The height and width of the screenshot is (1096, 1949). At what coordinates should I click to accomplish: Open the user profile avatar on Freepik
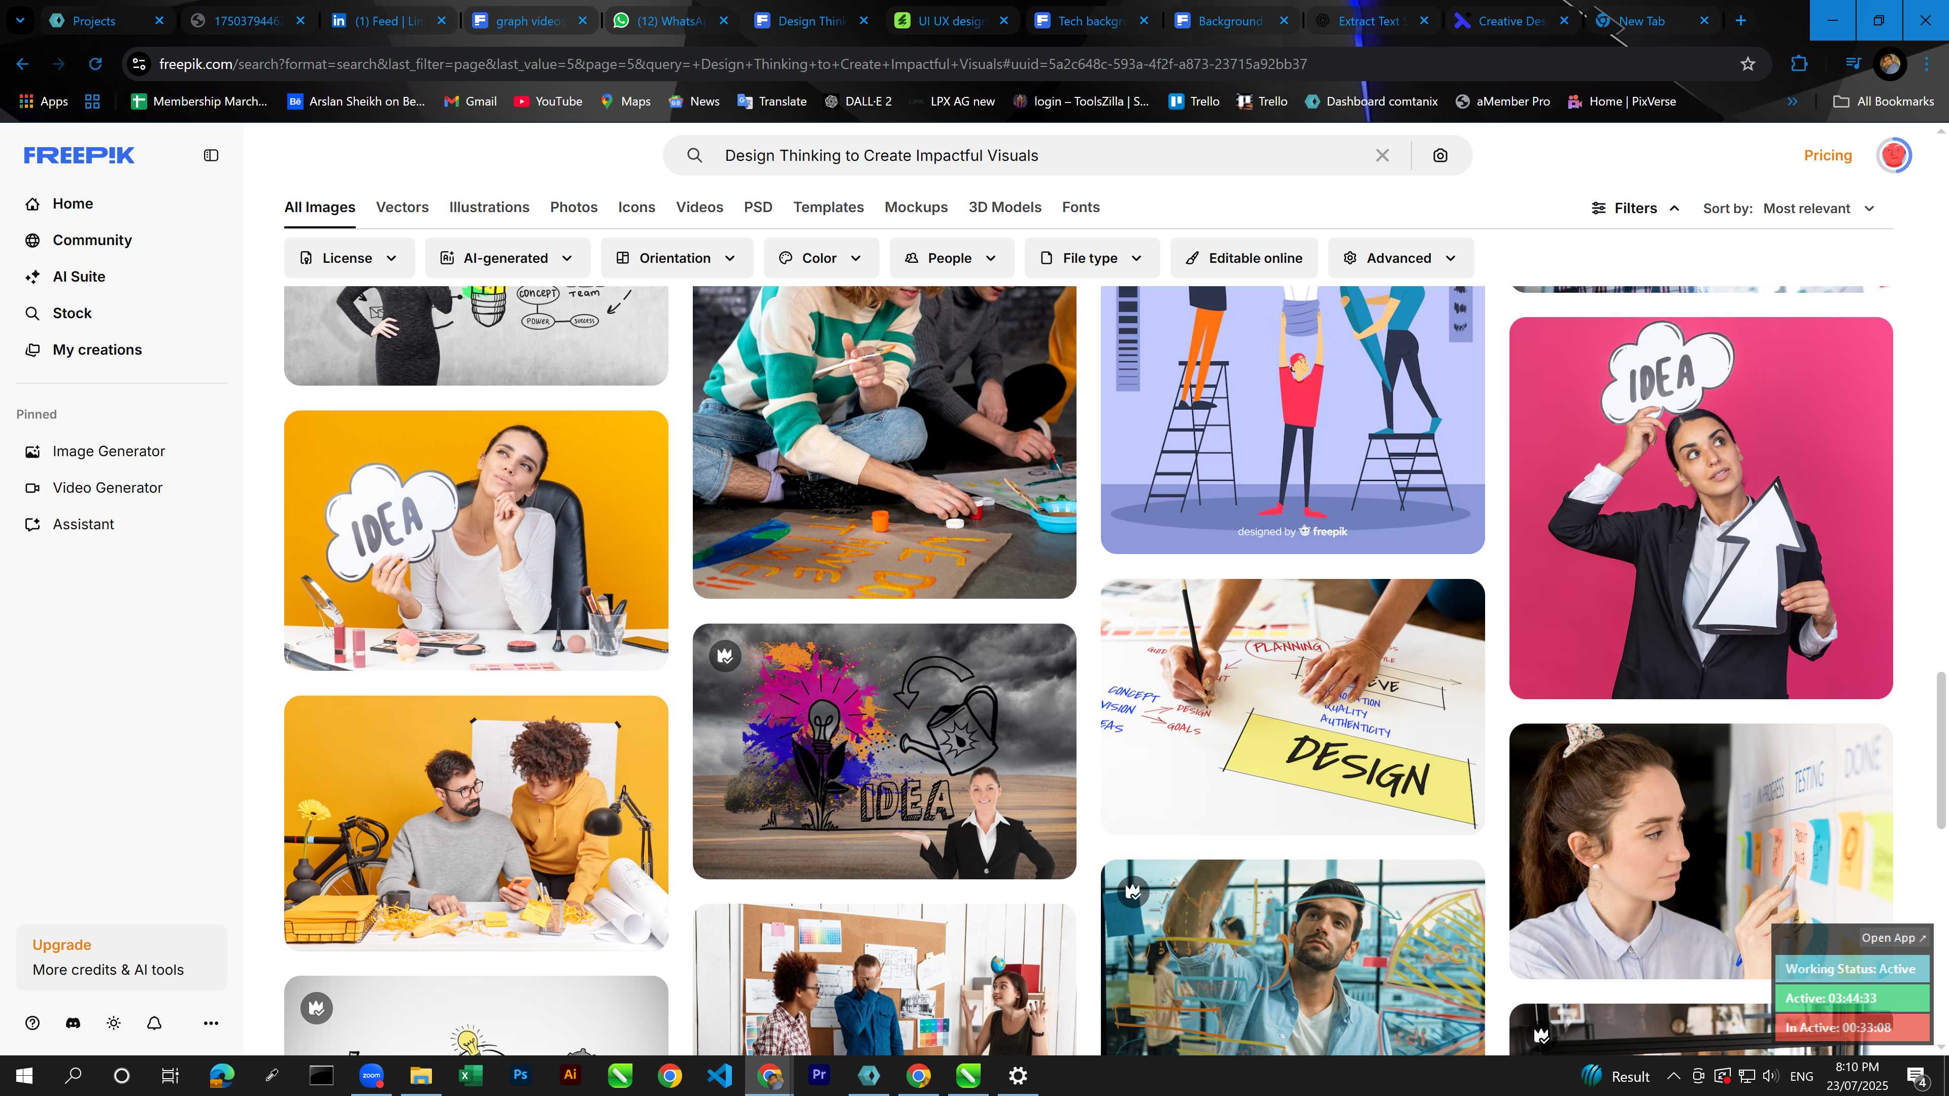pyautogui.click(x=1894, y=155)
